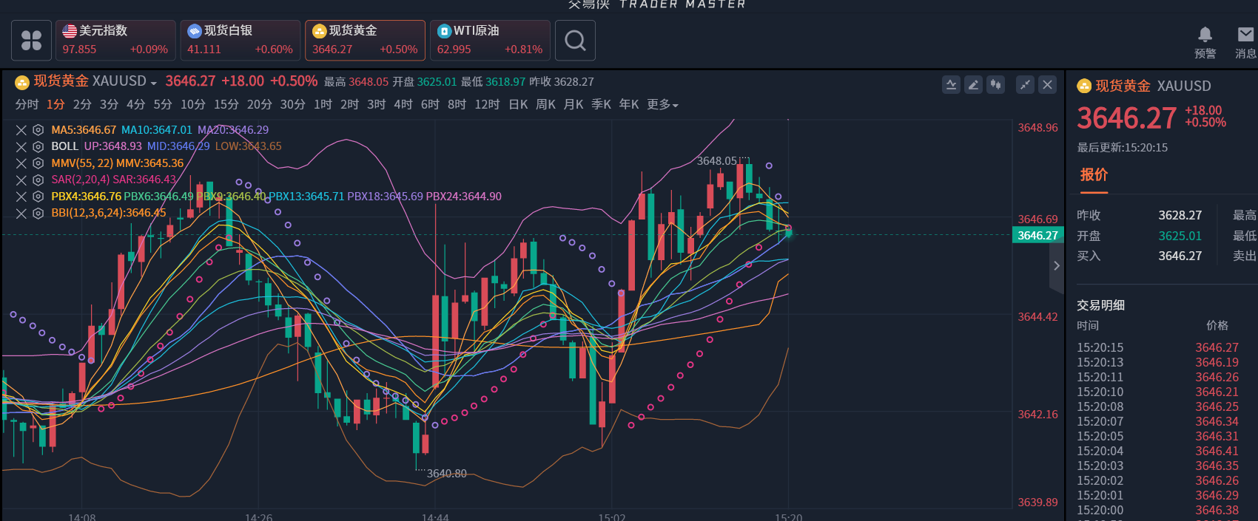Click the 3640.80 low marker on chart
This screenshot has height=521, width=1258.
tap(447, 473)
